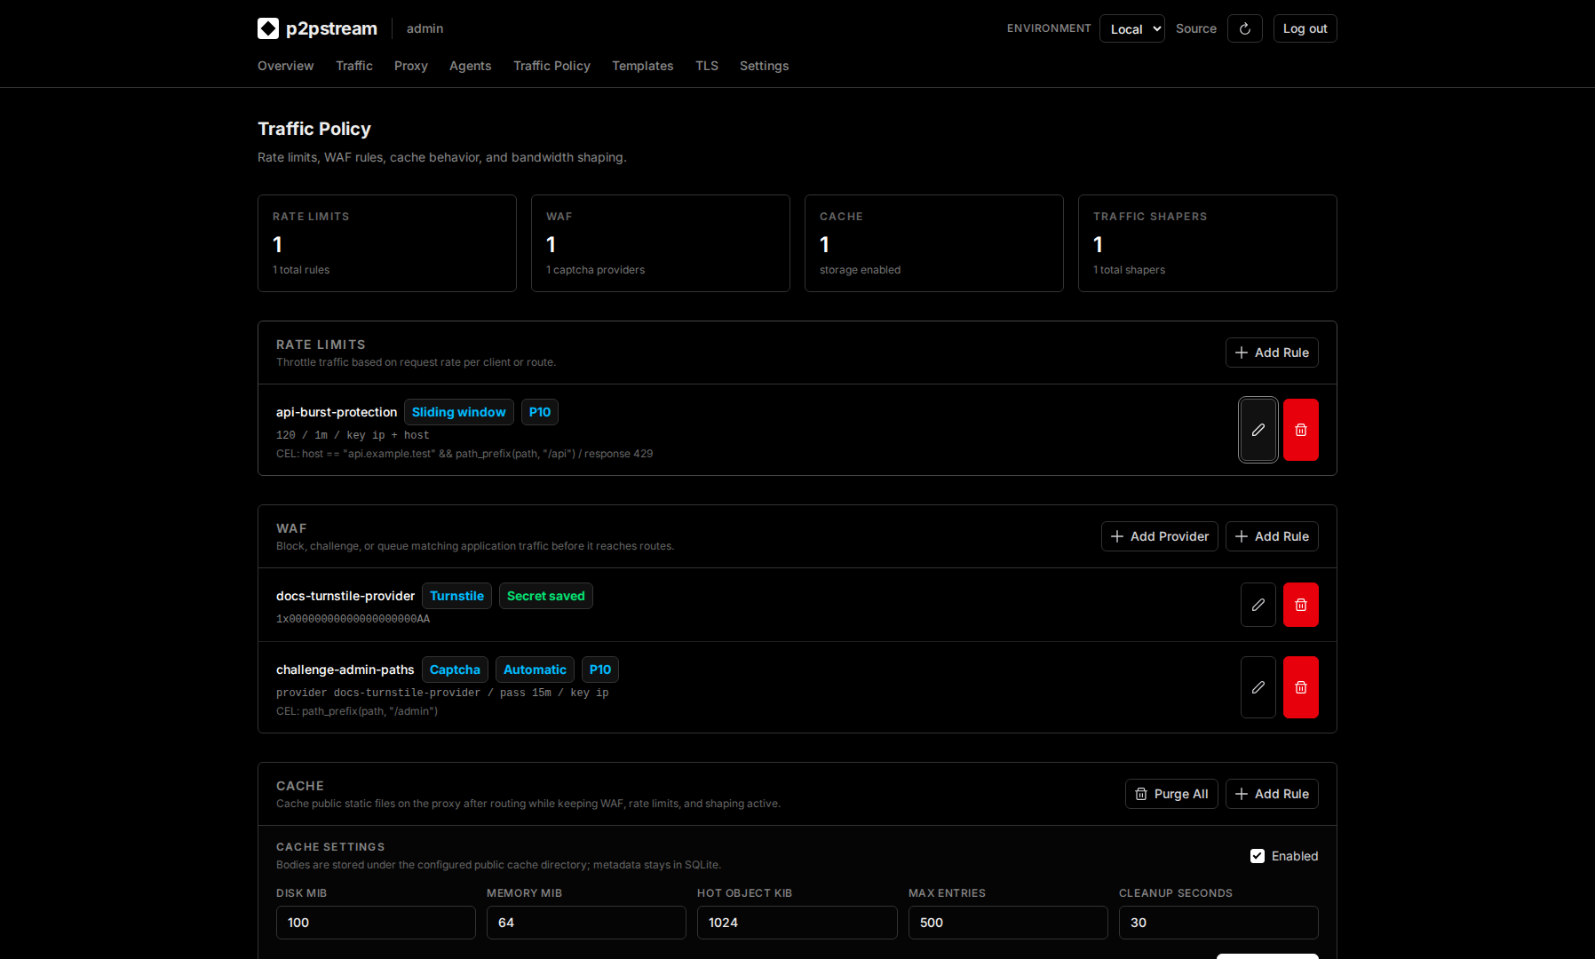Click the Secret saved badge
The width and height of the screenshot is (1595, 959).
click(x=546, y=596)
